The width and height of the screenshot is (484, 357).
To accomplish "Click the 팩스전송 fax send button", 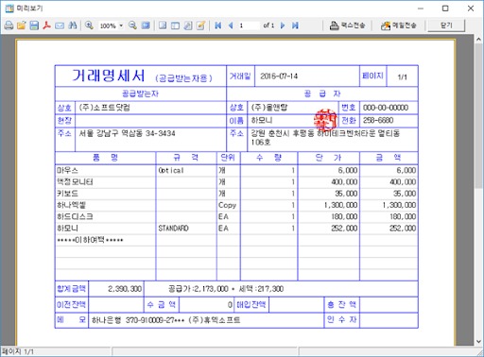I will [x=347, y=25].
